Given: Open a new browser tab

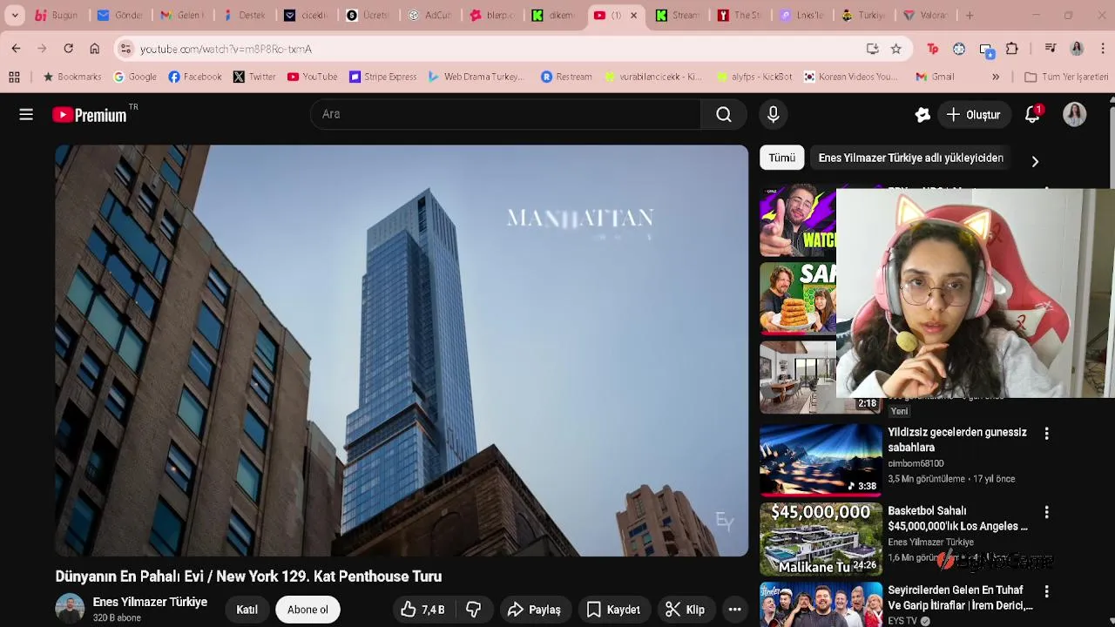Looking at the screenshot, I should (x=970, y=15).
